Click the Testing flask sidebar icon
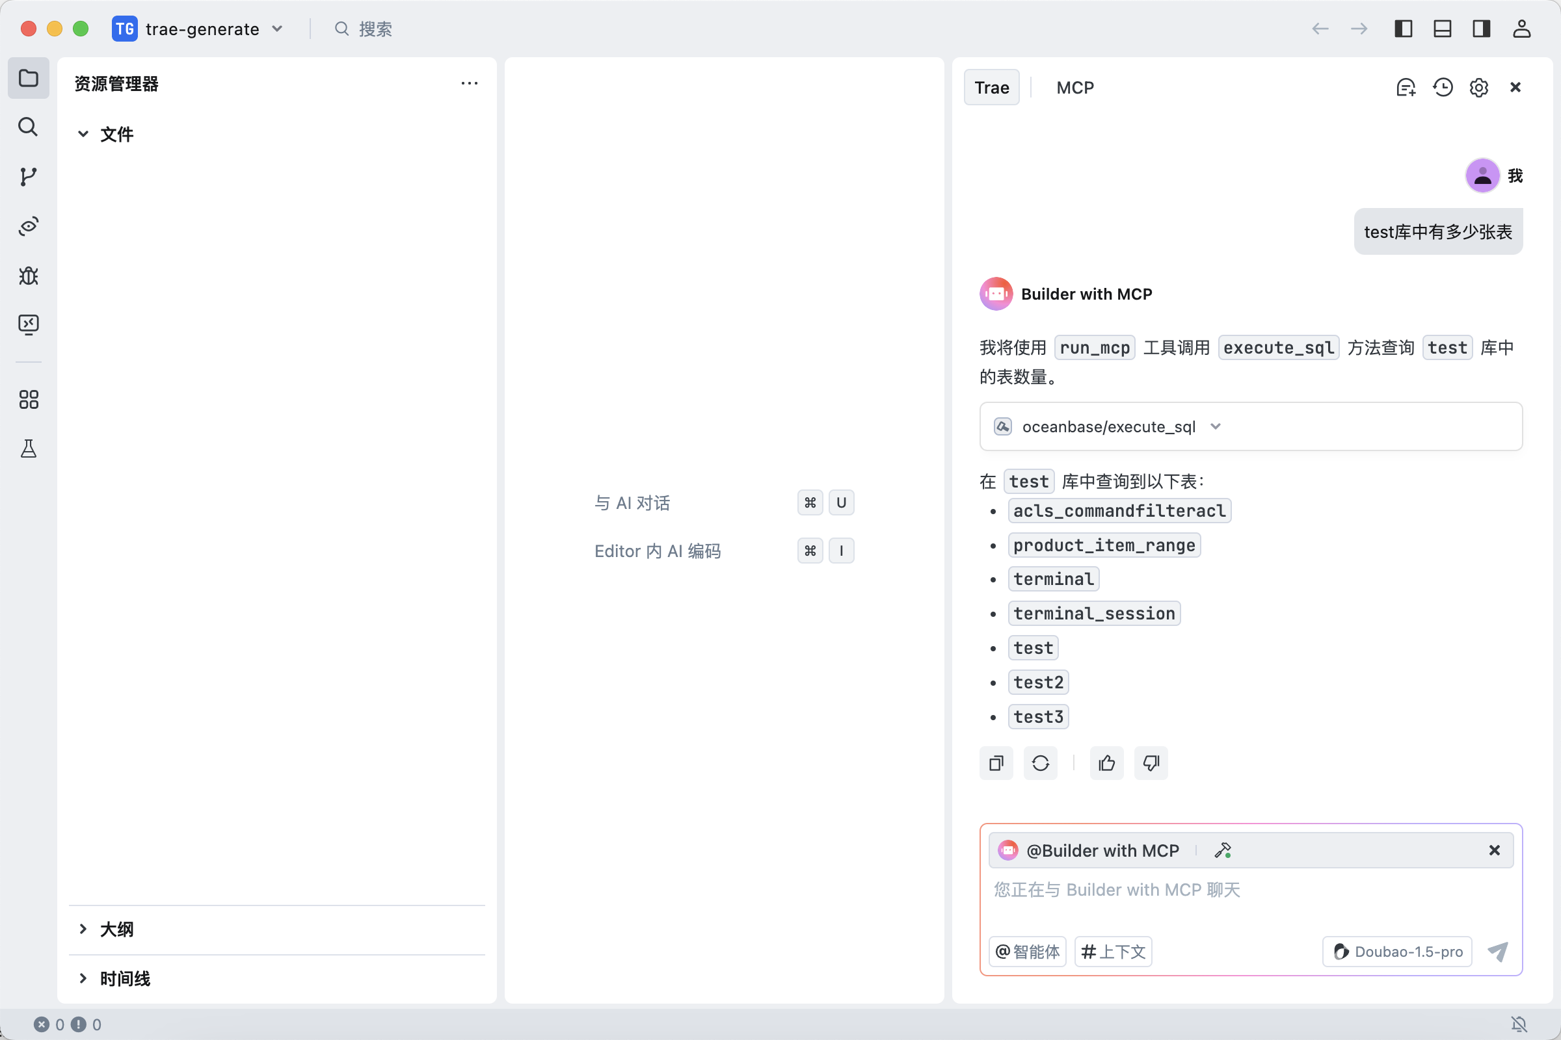This screenshot has height=1040, width=1561. point(28,449)
